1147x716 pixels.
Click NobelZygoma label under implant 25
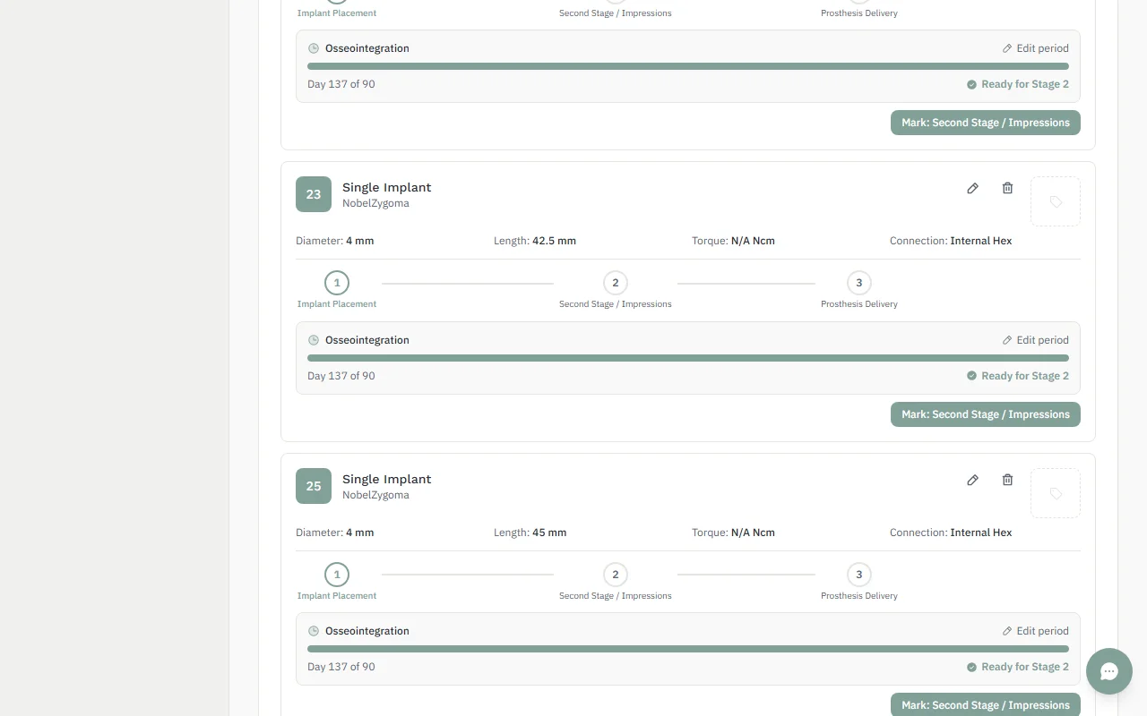(375, 495)
